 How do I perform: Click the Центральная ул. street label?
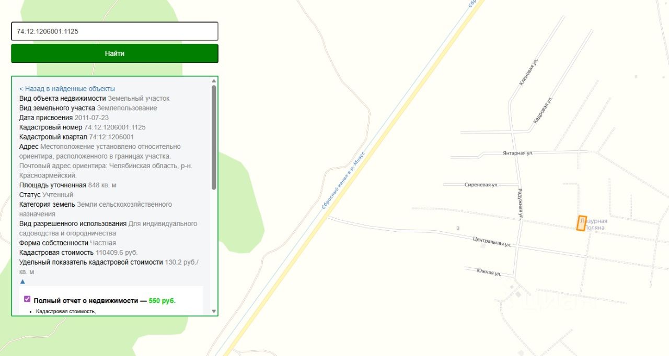pyautogui.click(x=492, y=242)
